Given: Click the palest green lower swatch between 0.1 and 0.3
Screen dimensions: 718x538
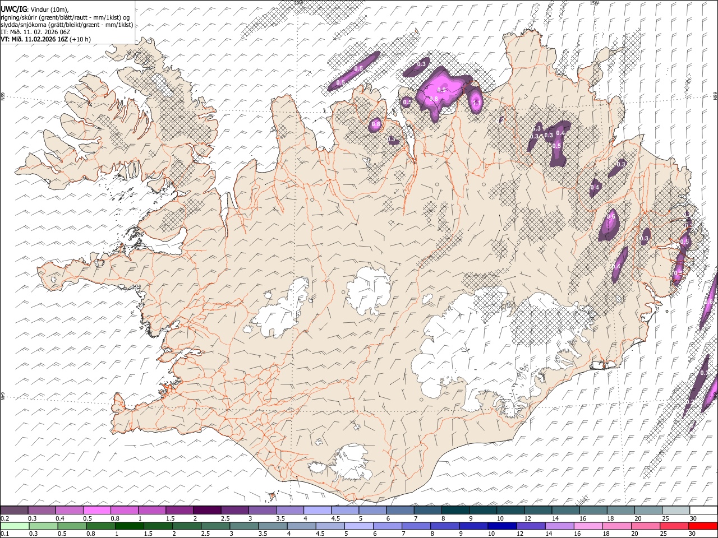Looking at the screenshot, I should coord(15,526).
